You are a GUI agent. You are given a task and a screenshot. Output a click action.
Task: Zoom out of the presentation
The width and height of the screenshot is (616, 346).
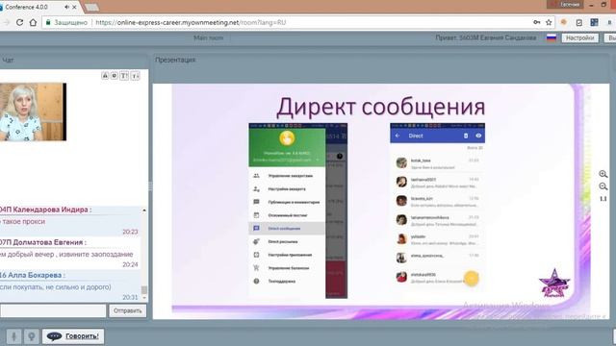(x=603, y=186)
